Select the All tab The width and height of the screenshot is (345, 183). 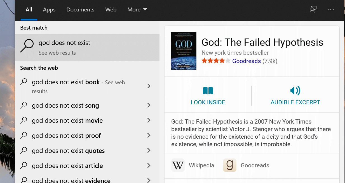29,9
